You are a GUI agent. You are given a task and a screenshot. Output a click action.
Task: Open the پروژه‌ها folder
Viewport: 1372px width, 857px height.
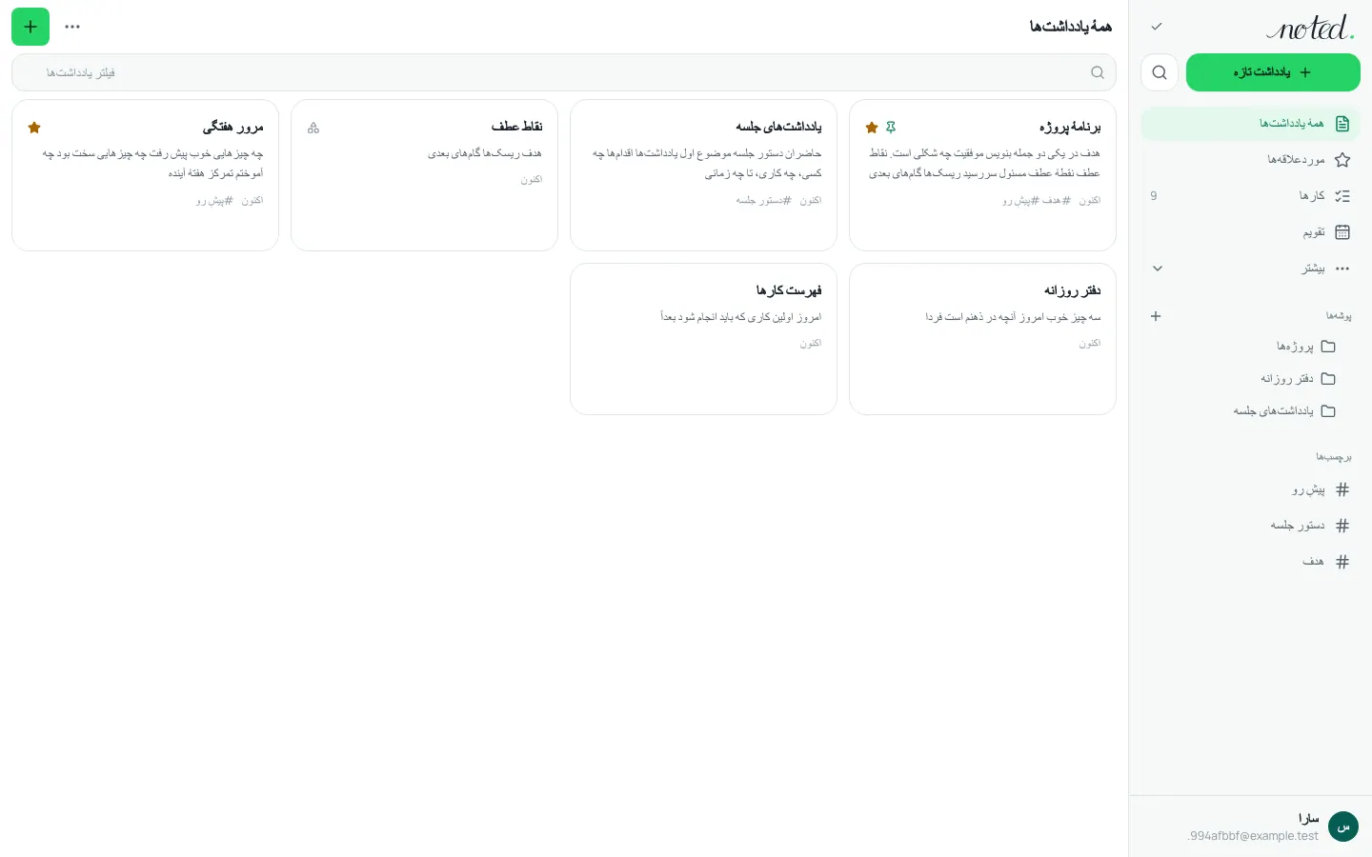coord(1250,347)
